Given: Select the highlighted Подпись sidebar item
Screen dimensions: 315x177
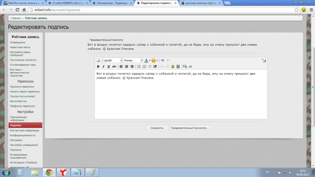Looking at the screenshot, I should [25, 125].
